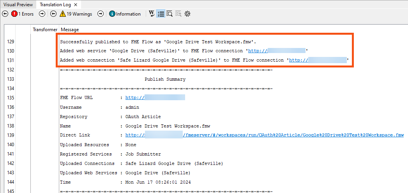This screenshot has width=408, height=193.
Task: Click the blue information circle icon
Action: click(x=112, y=14)
